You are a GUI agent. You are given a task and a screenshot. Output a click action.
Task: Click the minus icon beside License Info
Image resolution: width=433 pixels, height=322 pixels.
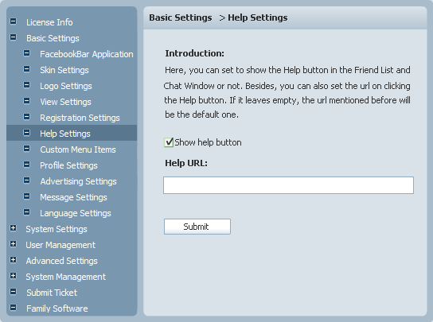click(13, 21)
